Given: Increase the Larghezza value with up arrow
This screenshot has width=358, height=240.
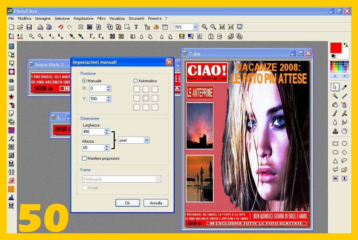Looking at the screenshot, I should click(107, 130).
